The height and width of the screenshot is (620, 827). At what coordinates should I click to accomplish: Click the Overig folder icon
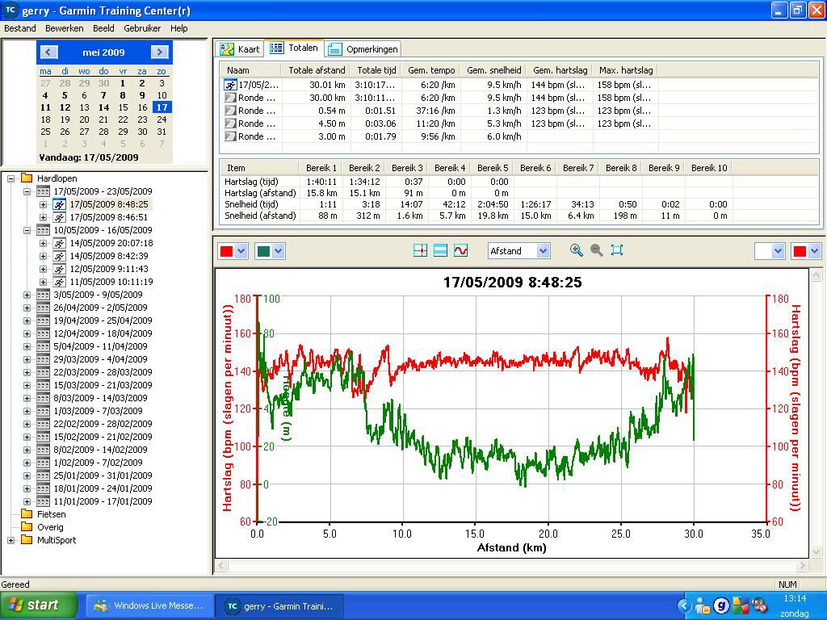coord(27,527)
